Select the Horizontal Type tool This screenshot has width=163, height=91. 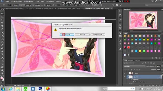pyautogui.click(x=2, y=61)
